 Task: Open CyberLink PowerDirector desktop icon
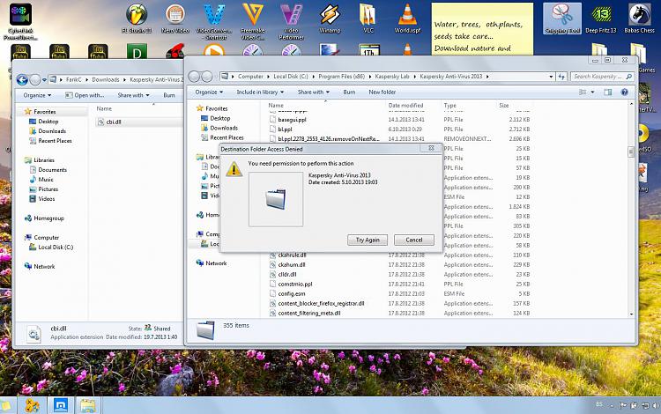20,22
